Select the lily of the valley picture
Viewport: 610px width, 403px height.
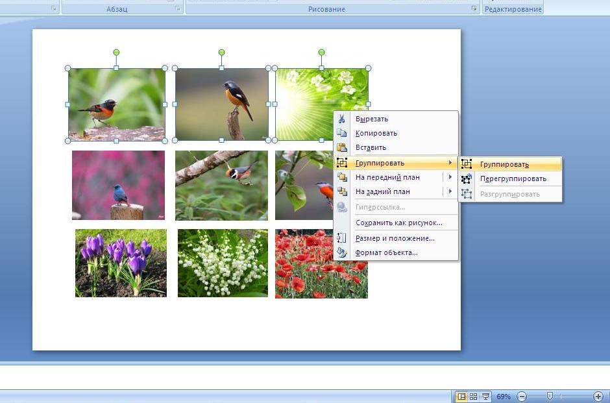223,263
